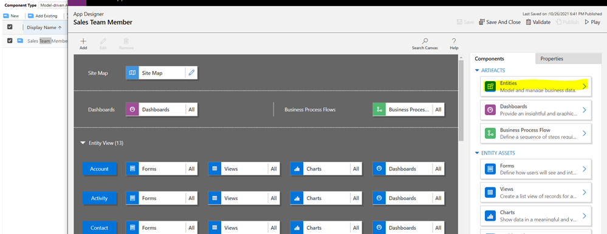Click All on Account Charts tile
Screen dimensions: 607x234
point(356,169)
